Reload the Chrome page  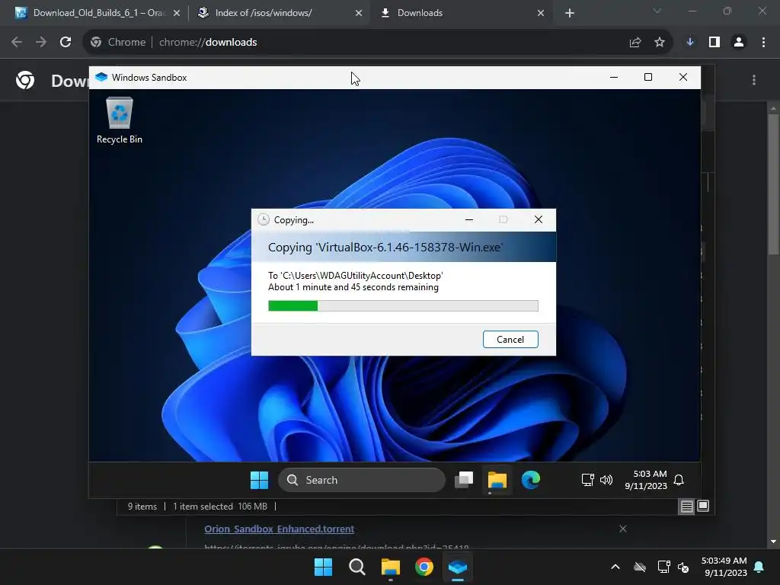66,43
